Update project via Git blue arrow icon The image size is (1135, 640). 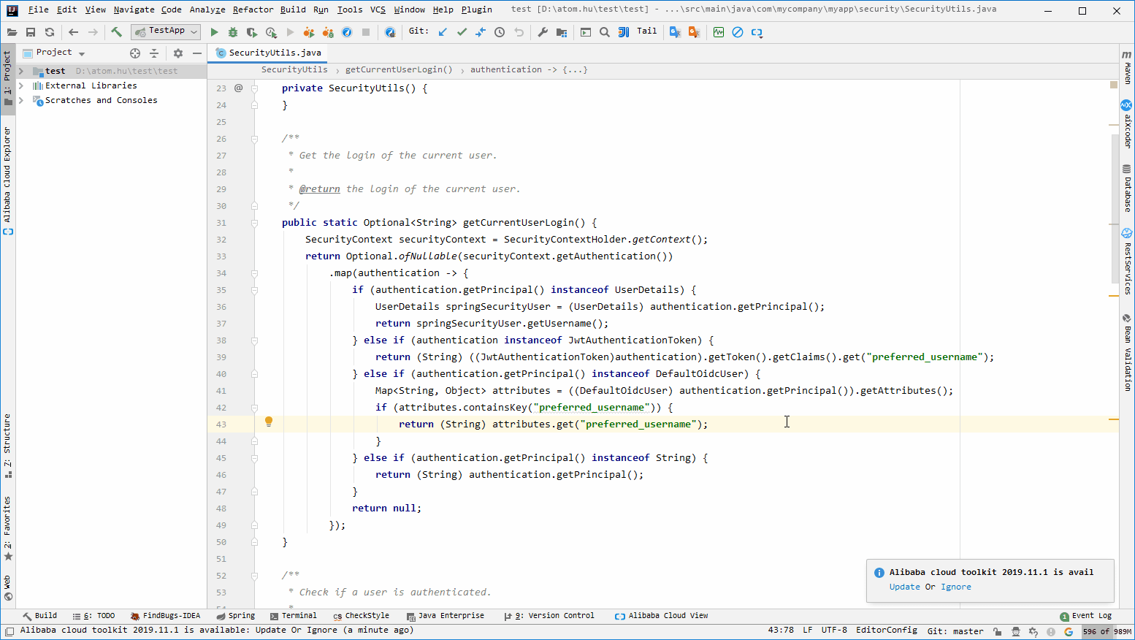tap(443, 32)
